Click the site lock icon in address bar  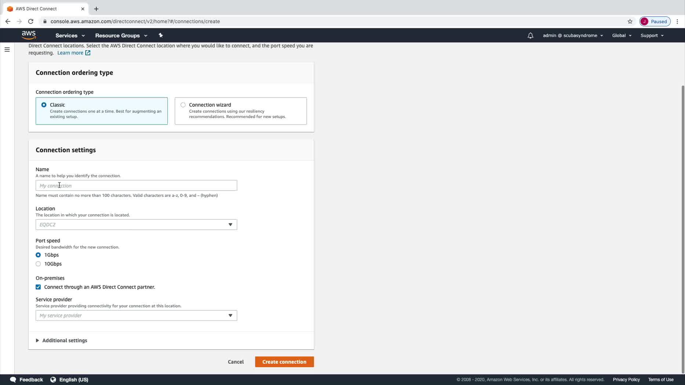45,21
